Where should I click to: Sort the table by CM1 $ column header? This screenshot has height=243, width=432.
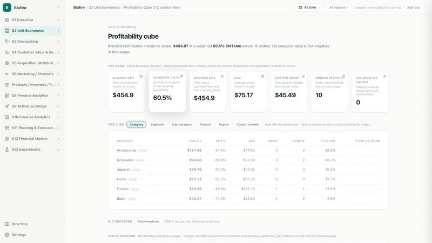(x=195, y=141)
